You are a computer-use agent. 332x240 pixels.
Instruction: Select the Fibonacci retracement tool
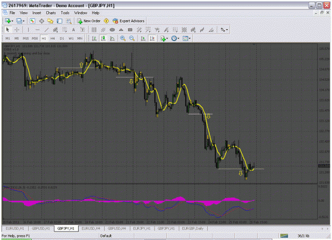click(64, 30)
